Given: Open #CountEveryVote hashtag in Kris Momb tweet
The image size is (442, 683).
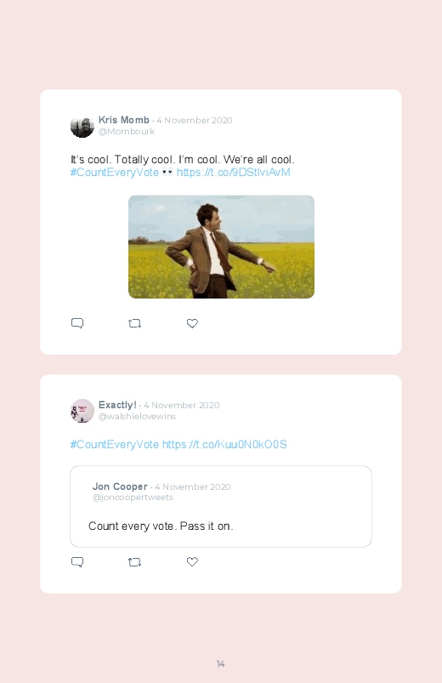Looking at the screenshot, I should [x=115, y=173].
